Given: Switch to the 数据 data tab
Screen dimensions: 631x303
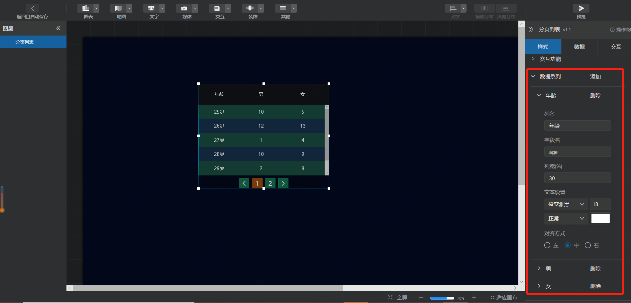Looking at the screenshot, I should [579, 47].
